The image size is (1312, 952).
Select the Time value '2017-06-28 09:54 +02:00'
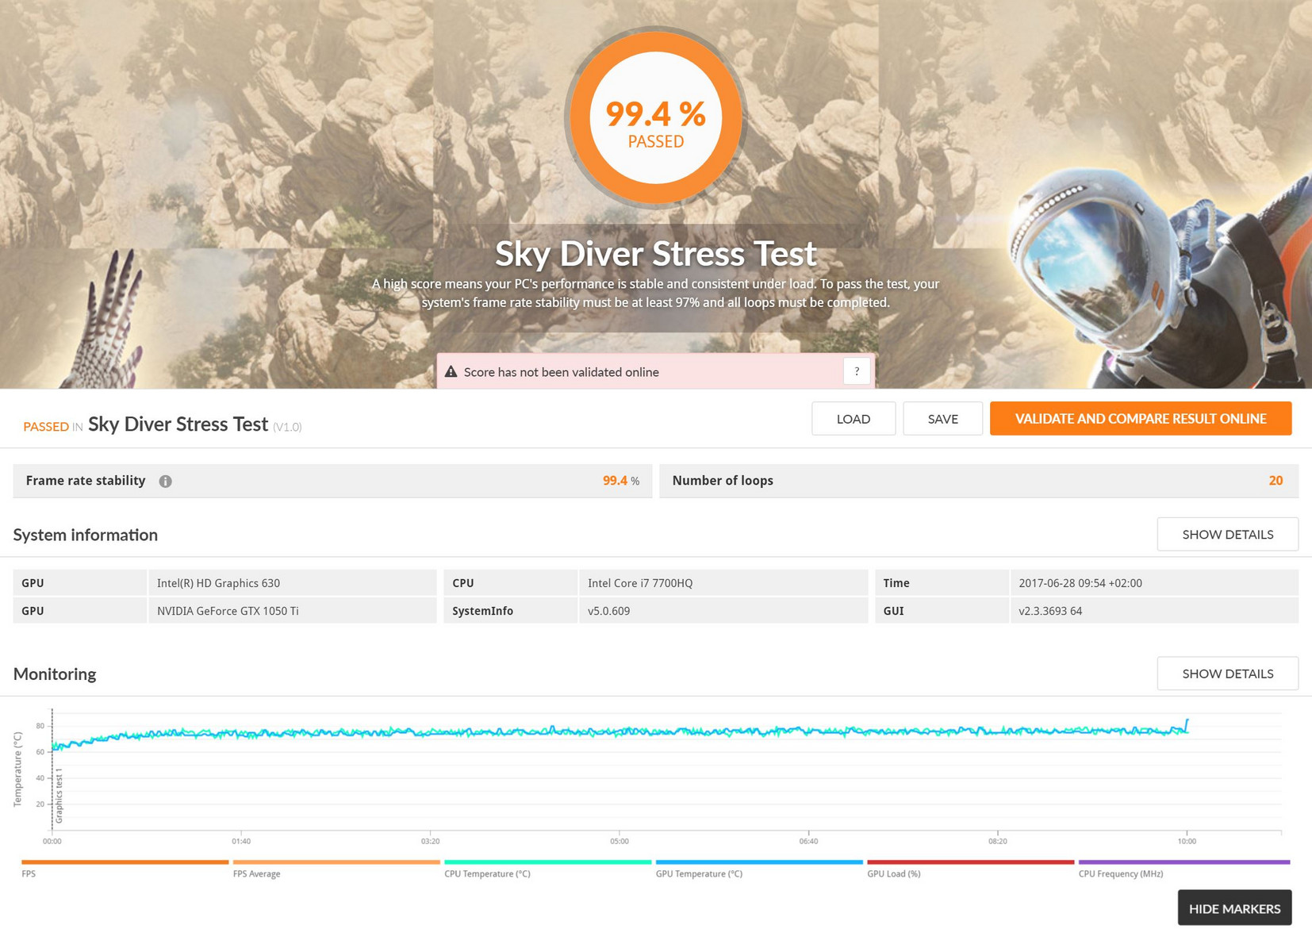[1080, 583]
